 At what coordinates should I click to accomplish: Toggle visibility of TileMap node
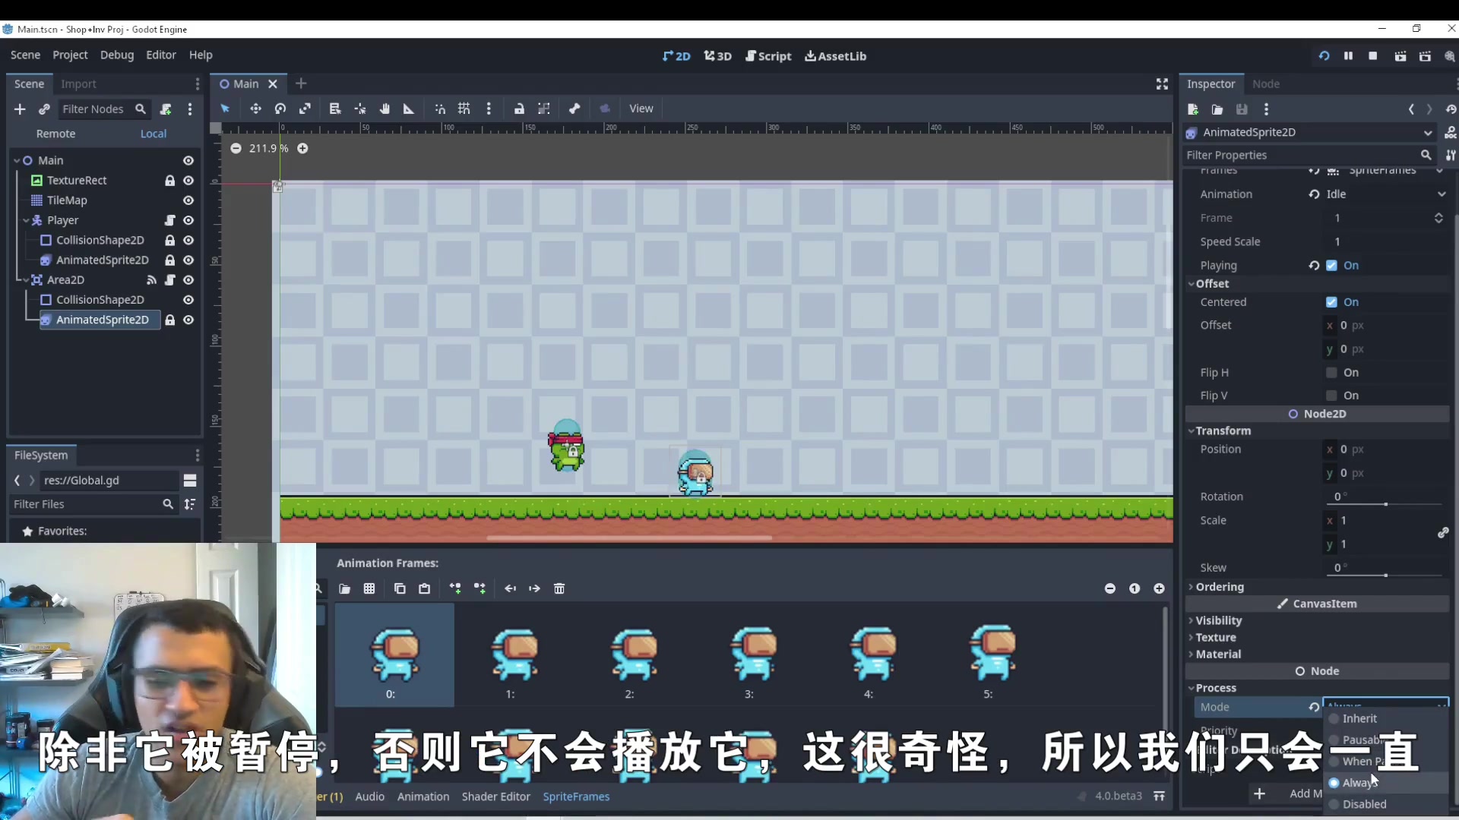tap(188, 200)
